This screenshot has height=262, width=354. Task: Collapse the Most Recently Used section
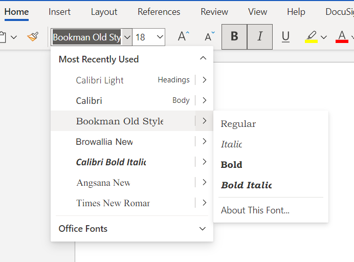[x=203, y=59]
